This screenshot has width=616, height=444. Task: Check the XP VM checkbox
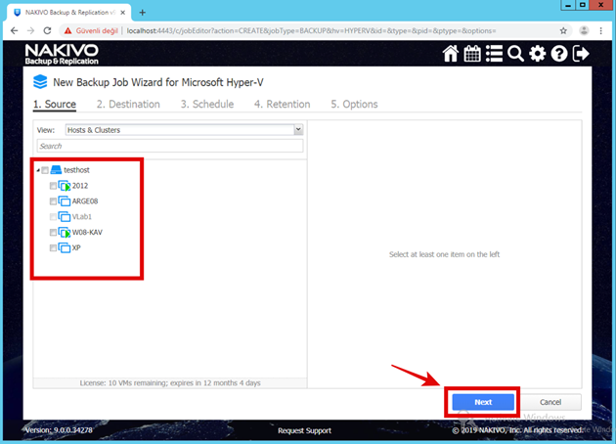(53, 248)
